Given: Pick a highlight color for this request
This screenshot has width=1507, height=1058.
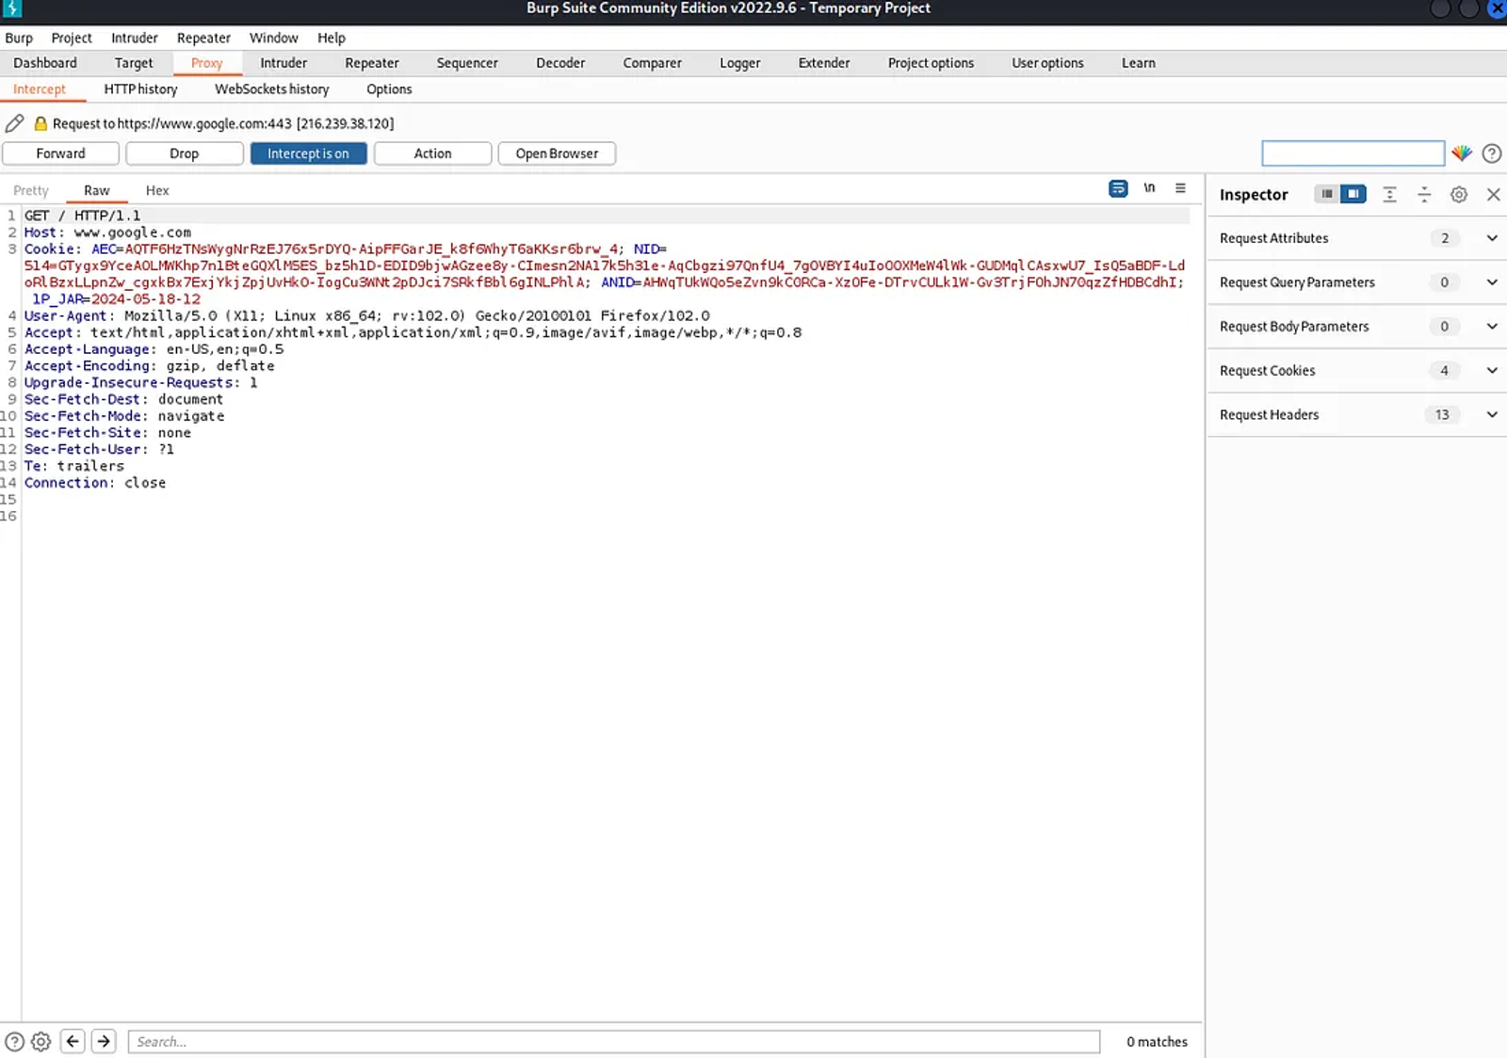Looking at the screenshot, I should tap(1462, 153).
